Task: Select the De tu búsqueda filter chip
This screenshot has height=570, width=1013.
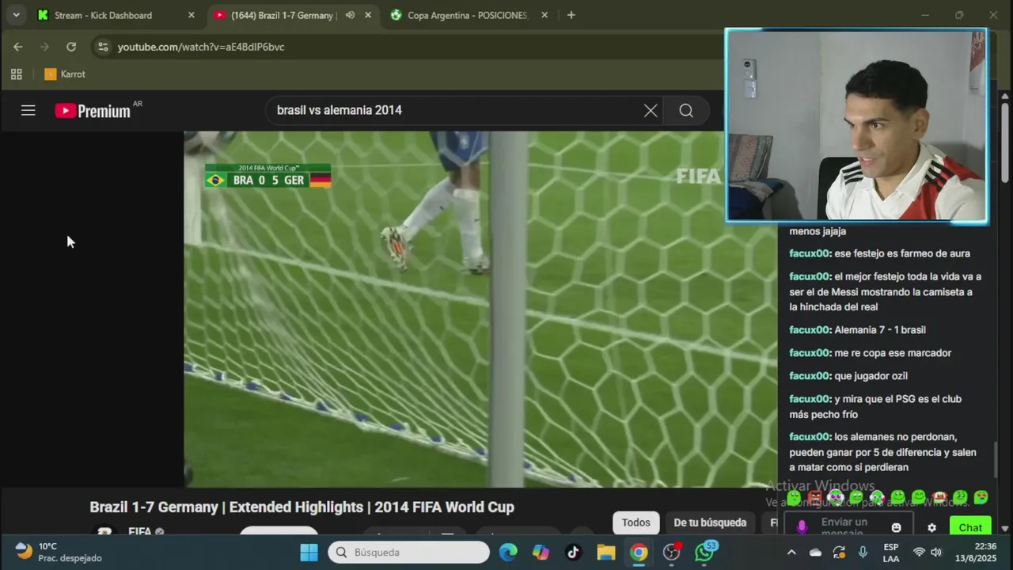Action: [x=710, y=522]
